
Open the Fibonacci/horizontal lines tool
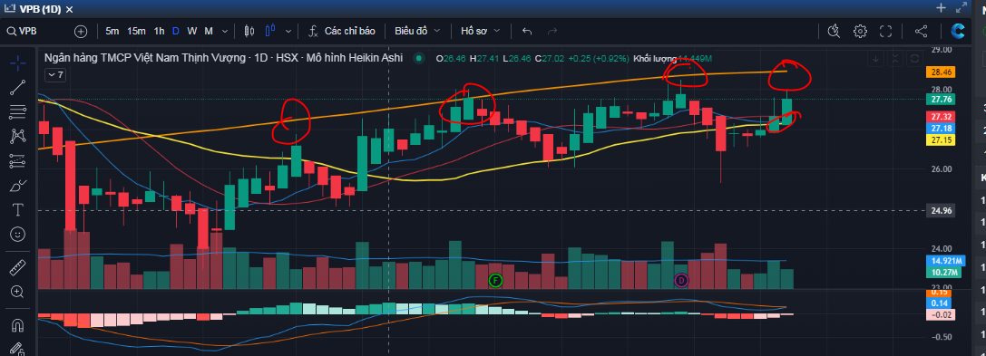pos(17,111)
